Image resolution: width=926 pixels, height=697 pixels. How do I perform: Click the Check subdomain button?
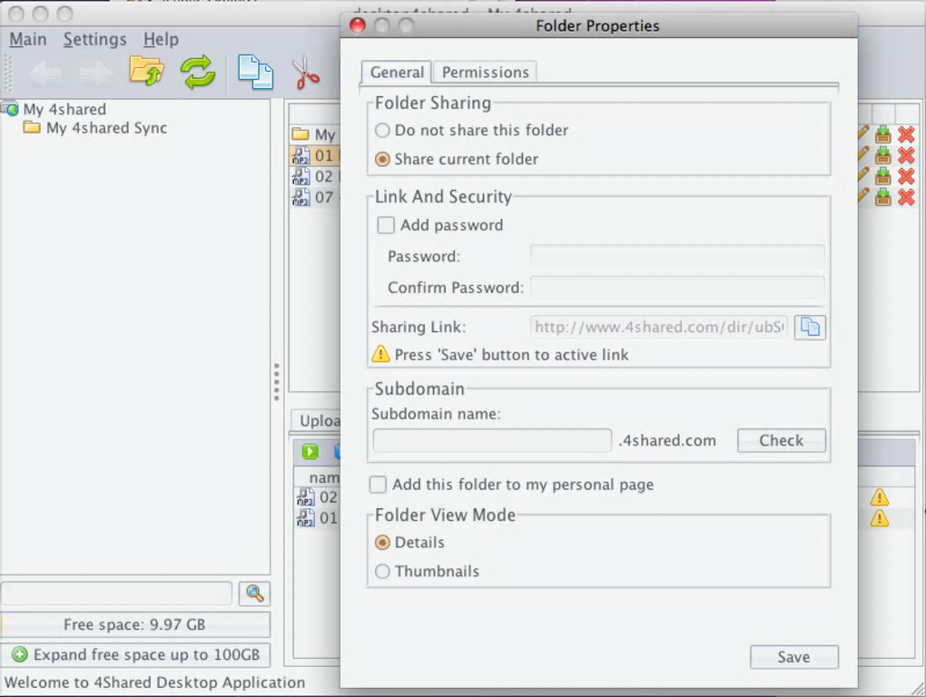tap(782, 440)
